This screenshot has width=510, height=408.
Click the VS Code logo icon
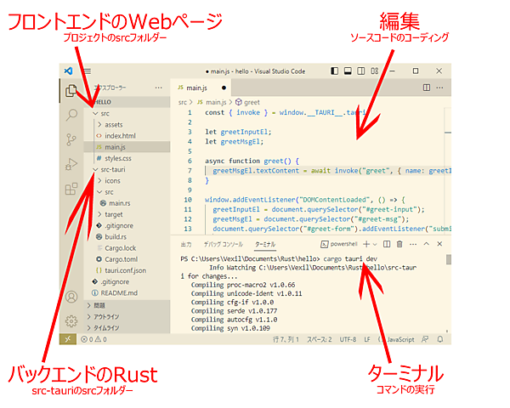point(68,71)
